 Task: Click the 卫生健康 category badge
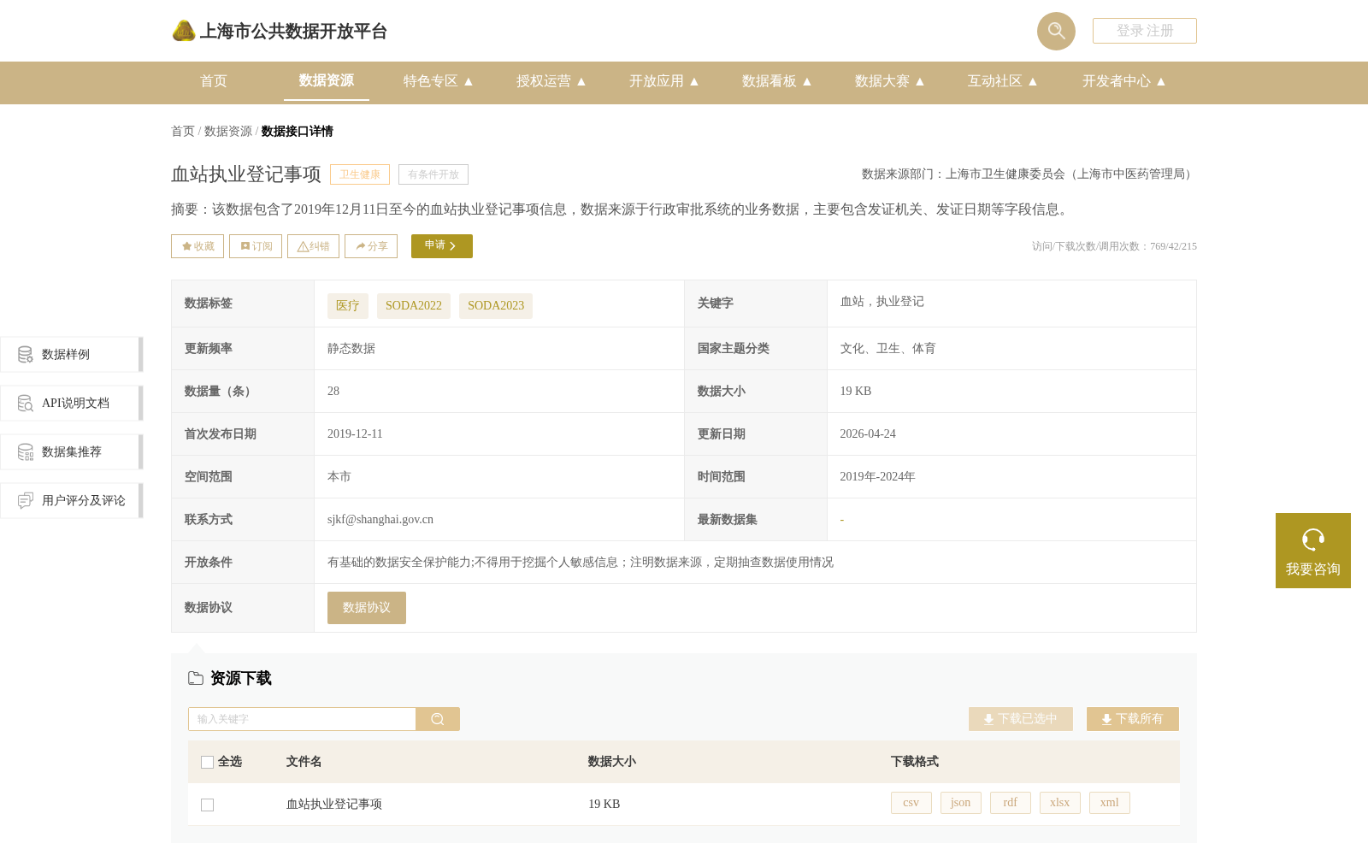[360, 174]
